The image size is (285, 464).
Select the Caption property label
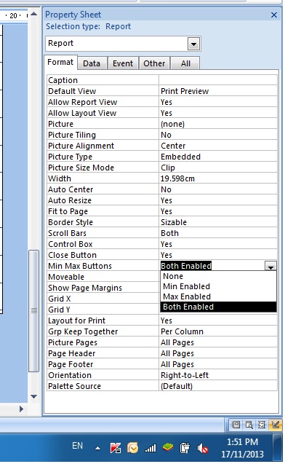pos(63,80)
